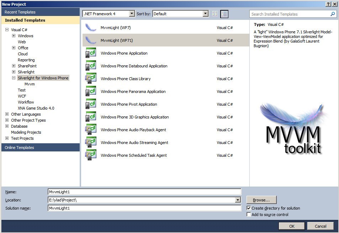Select the MvvmLight (WP7) template name

(x=116, y=28)
